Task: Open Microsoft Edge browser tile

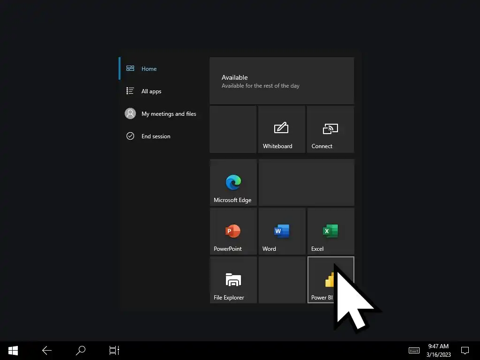Action: coord(233,182)
